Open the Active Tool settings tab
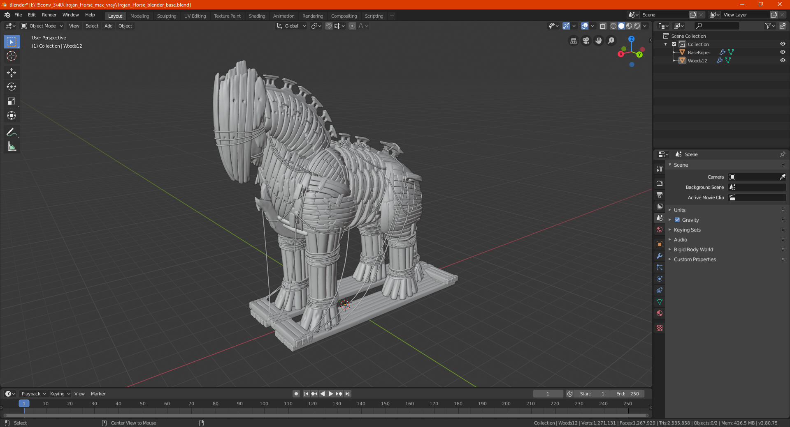 [660, 168]
